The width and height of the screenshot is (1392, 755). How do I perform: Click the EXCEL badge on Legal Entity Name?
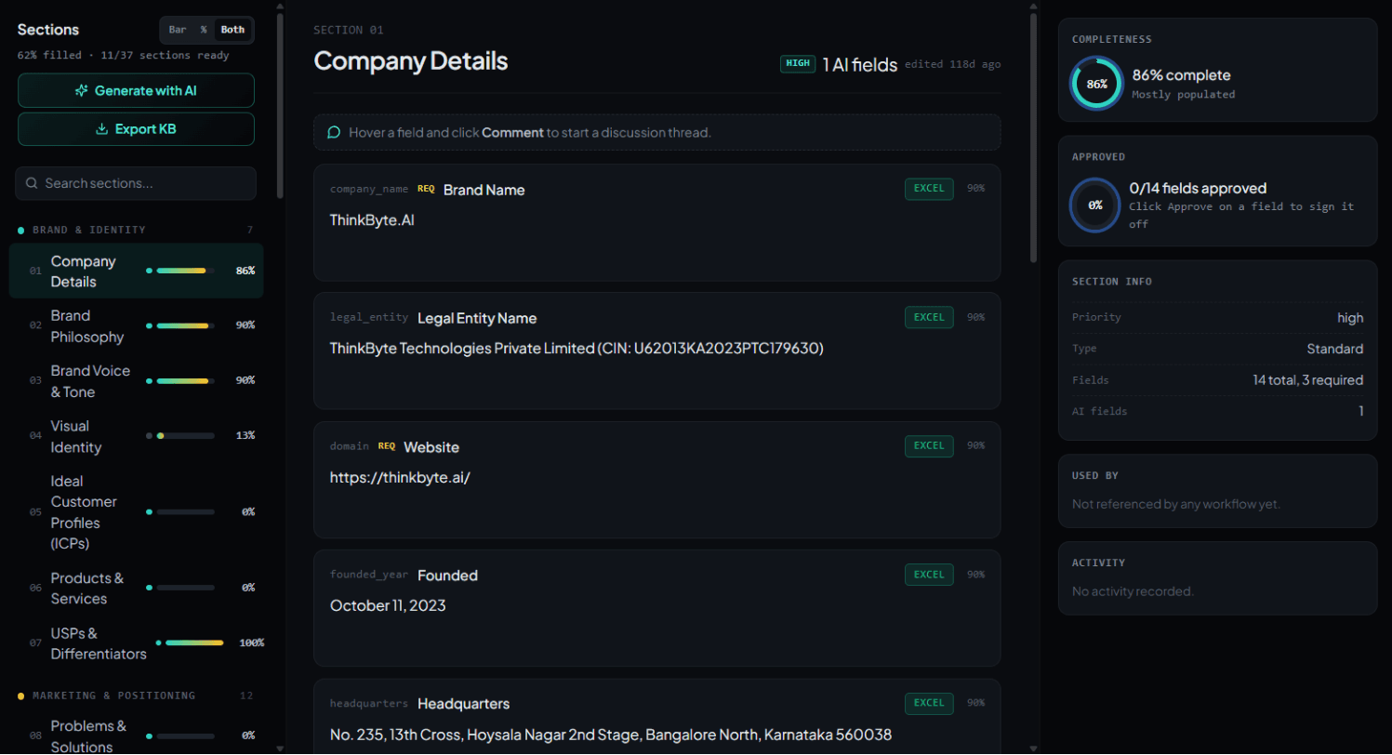(929, 317)
